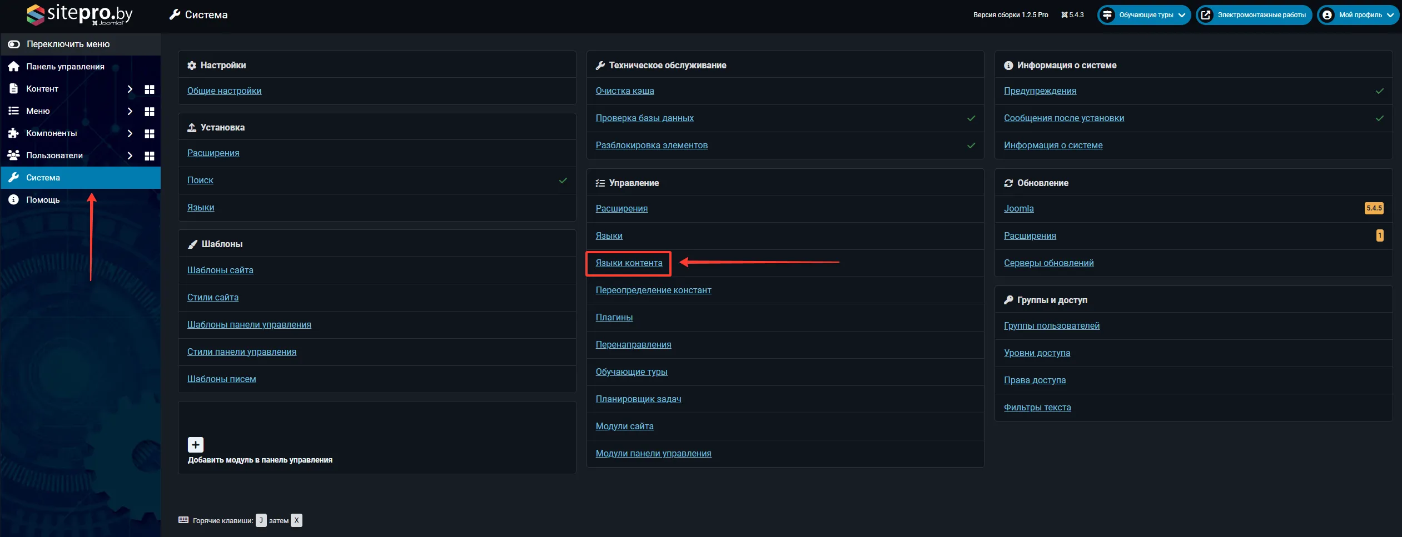Click the sitepro.by logo
This screenshot has width=1402, height=537.
[x=80, y=14]
